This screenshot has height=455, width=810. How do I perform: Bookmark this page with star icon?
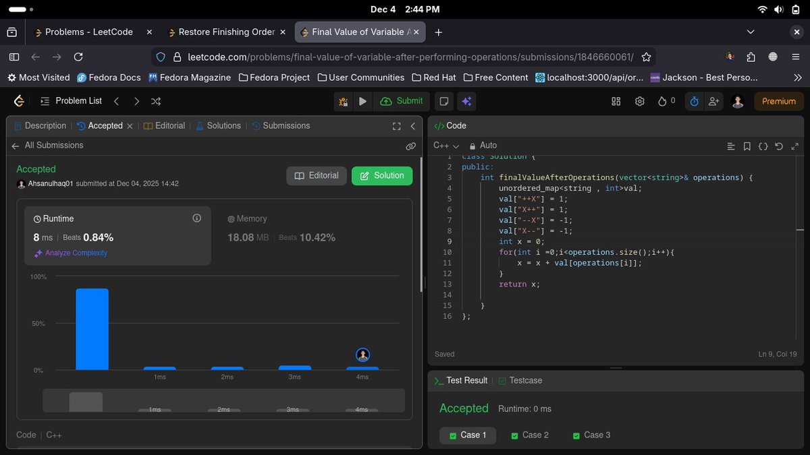click(x=646, y=57)
